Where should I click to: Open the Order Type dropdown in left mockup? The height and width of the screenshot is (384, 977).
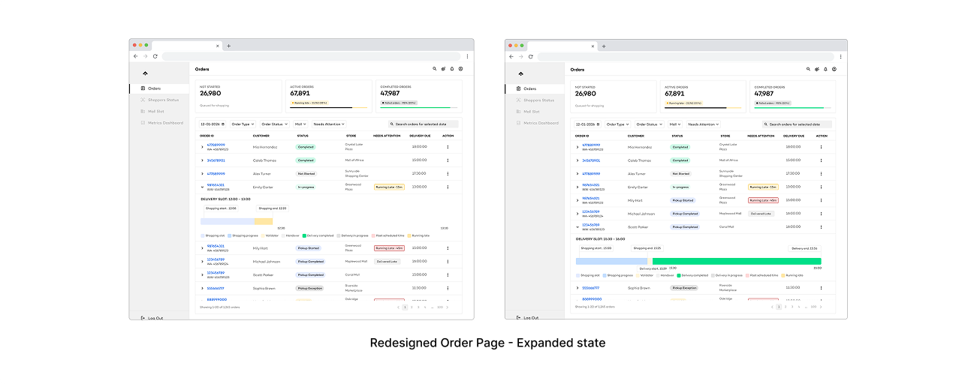pyautogui.click(x=243, y=124)
